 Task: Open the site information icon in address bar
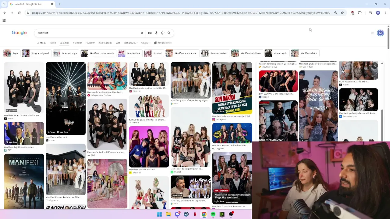pos(28,13)
